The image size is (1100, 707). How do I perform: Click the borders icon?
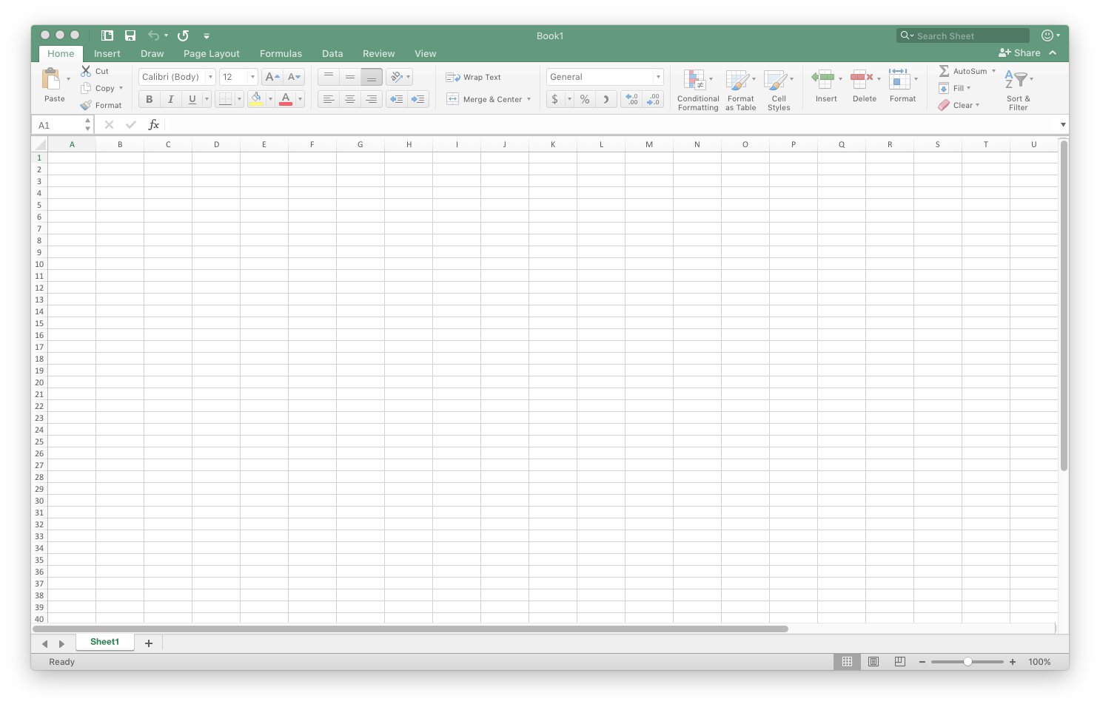(226, 99)
